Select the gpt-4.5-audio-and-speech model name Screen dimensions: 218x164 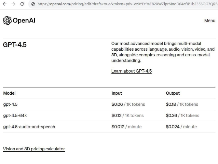pos(29,127)
